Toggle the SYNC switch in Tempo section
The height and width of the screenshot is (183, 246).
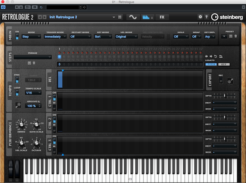pos(17,80)
